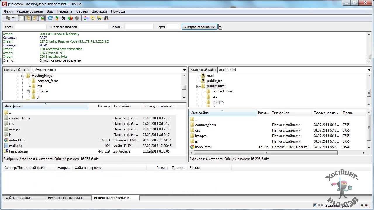Open the Сервер menu

[82, 11]
